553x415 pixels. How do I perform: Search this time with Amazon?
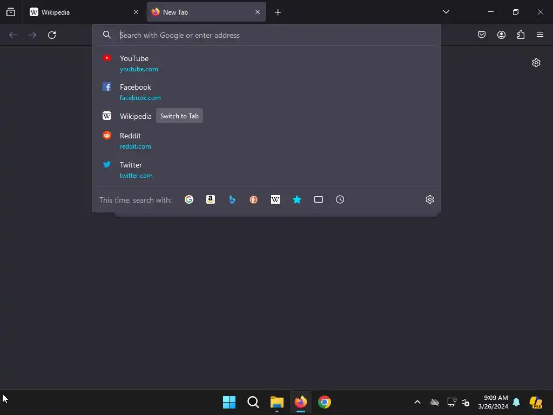211,200
